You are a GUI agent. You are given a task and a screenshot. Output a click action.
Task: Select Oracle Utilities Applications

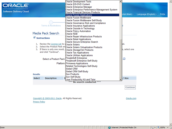[x=92, y=55]
